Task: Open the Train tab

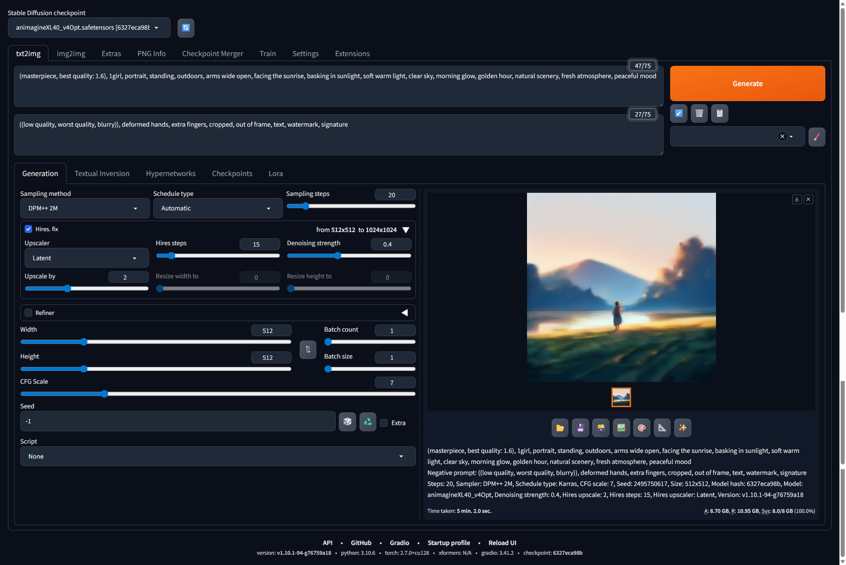Action: click(268, 53)
